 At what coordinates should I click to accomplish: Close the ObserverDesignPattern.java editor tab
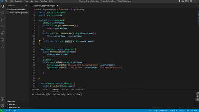click(x=57, y=6)
